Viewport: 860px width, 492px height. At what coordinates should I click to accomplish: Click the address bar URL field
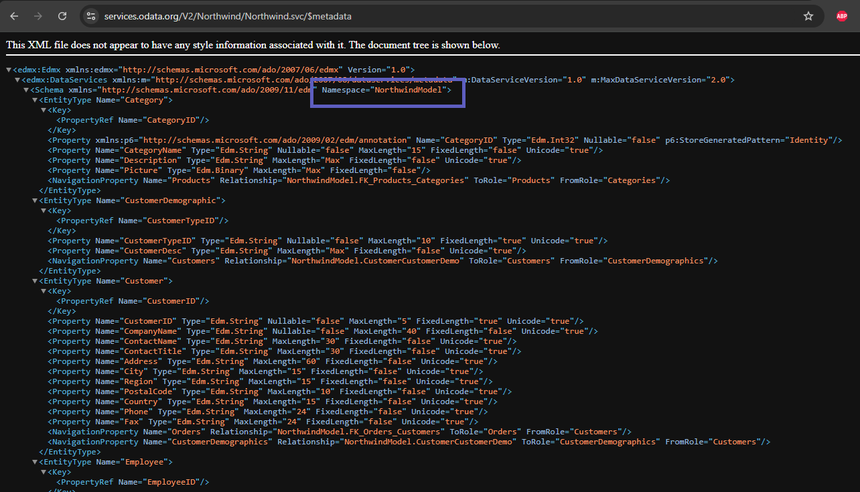(x=402, y=16)
